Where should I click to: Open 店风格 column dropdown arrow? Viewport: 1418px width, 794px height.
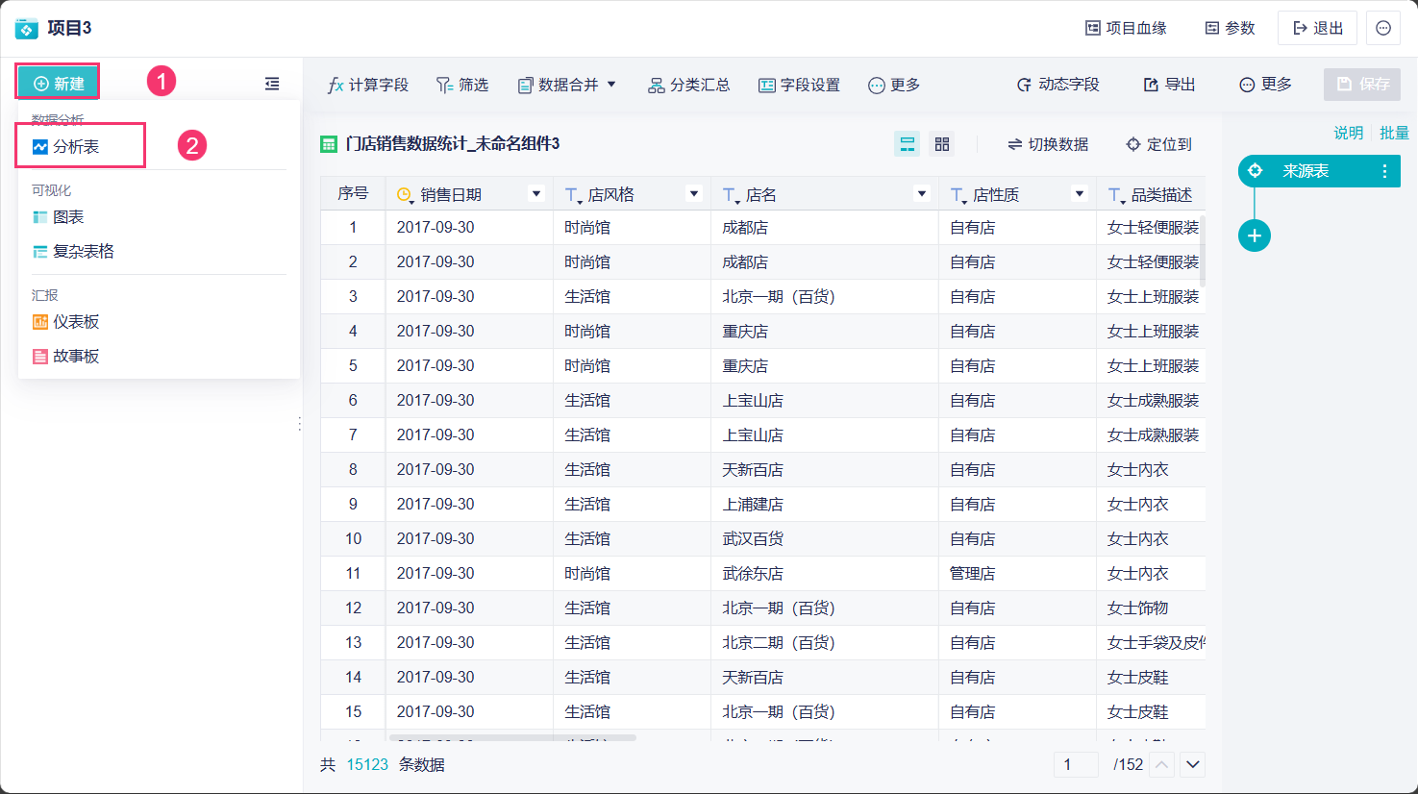tap(694, 194)
